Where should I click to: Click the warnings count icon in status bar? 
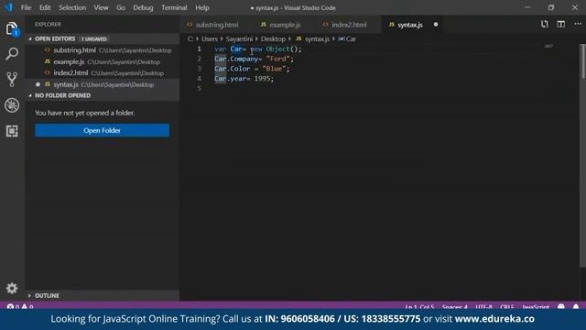pos(25,307)
